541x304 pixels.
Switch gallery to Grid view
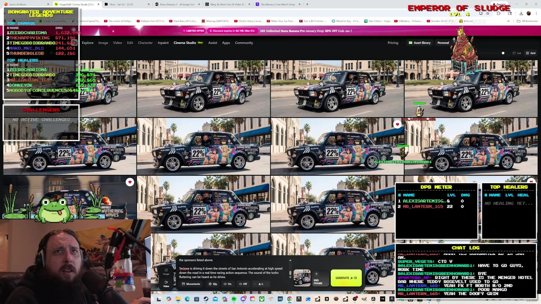531,53
